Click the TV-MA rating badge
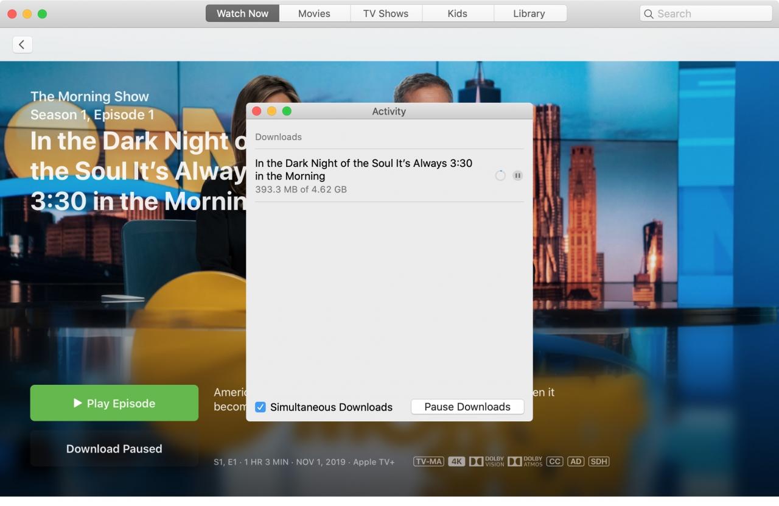 428,462
